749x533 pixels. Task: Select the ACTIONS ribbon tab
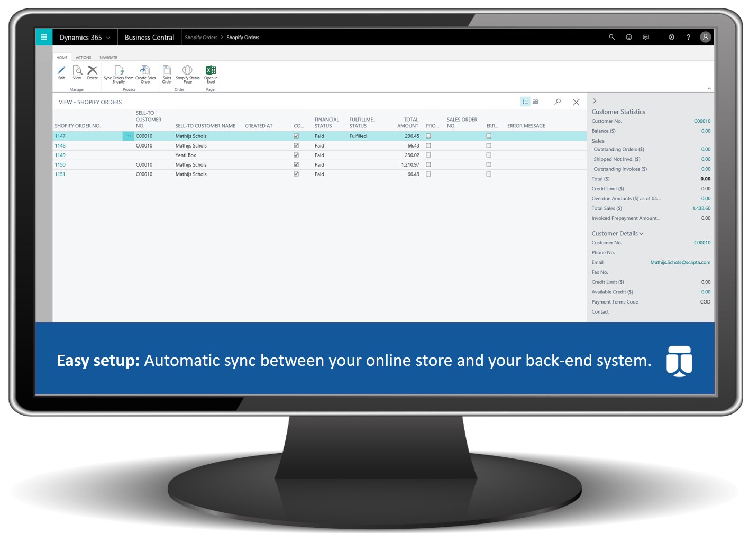pos(83,57)
